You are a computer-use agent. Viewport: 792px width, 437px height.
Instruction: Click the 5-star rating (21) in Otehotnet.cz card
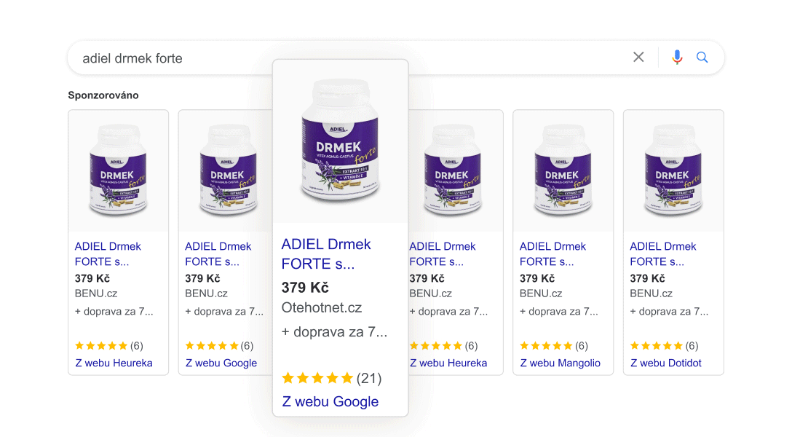pos(331,378)
